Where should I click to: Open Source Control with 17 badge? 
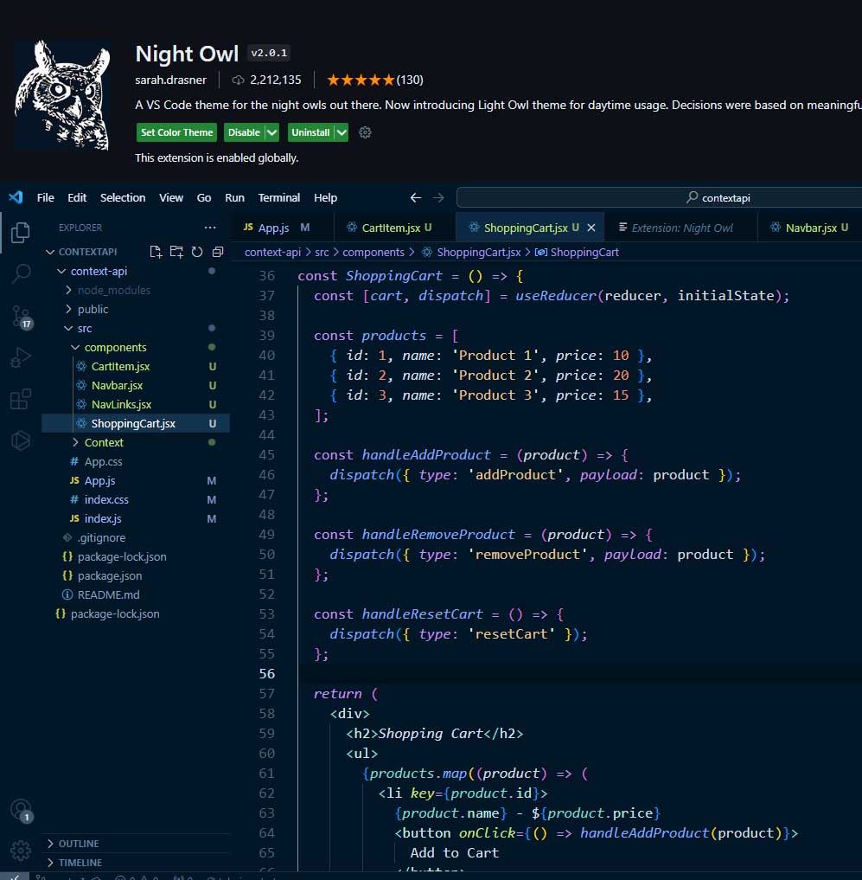22,317
